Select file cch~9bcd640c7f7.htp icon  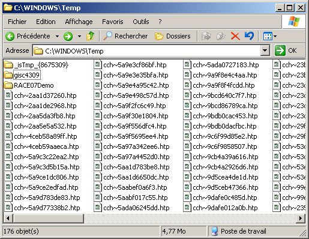point(187,95)
